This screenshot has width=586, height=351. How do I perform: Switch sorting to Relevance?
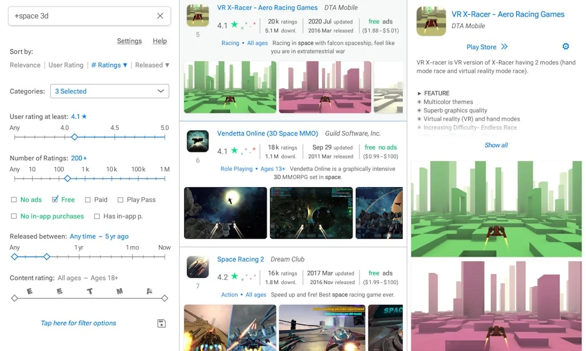pyautogui.click(x=25, y=65)
